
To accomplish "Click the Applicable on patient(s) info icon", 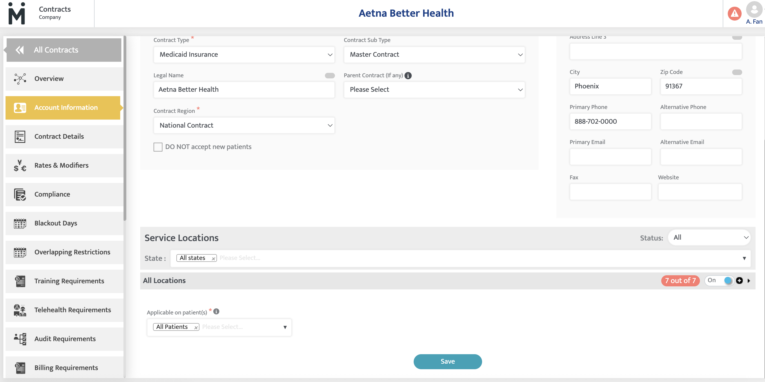I will pos(216,311).
